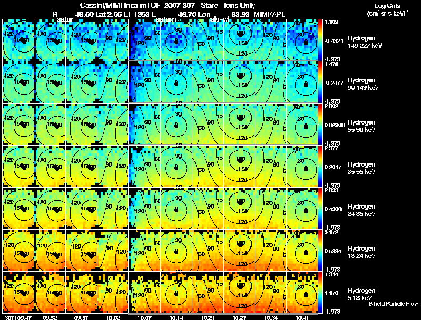Select the 'Log Cnts' scale heading

point(387,6)
